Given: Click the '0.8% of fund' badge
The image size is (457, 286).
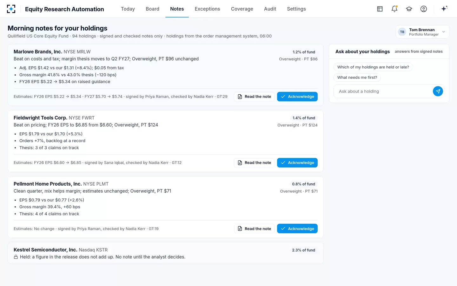Looking at the screenshot, I should [304, 184].
